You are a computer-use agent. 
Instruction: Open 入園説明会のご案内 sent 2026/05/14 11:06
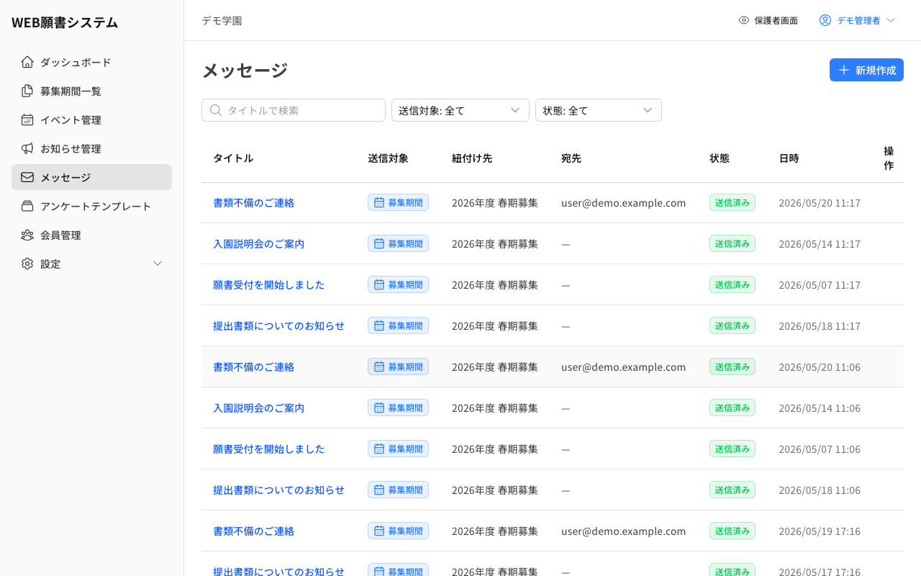point(258,408)
